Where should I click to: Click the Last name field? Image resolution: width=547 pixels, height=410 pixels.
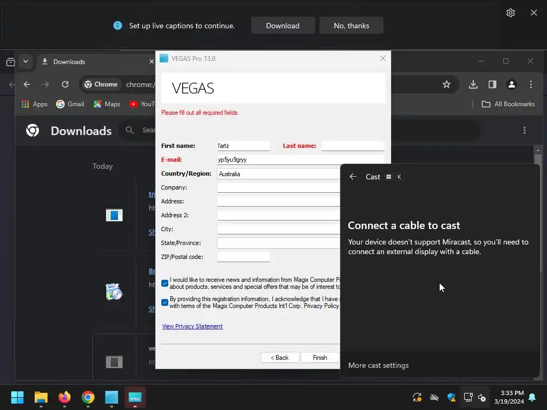[x=353, y=146]
